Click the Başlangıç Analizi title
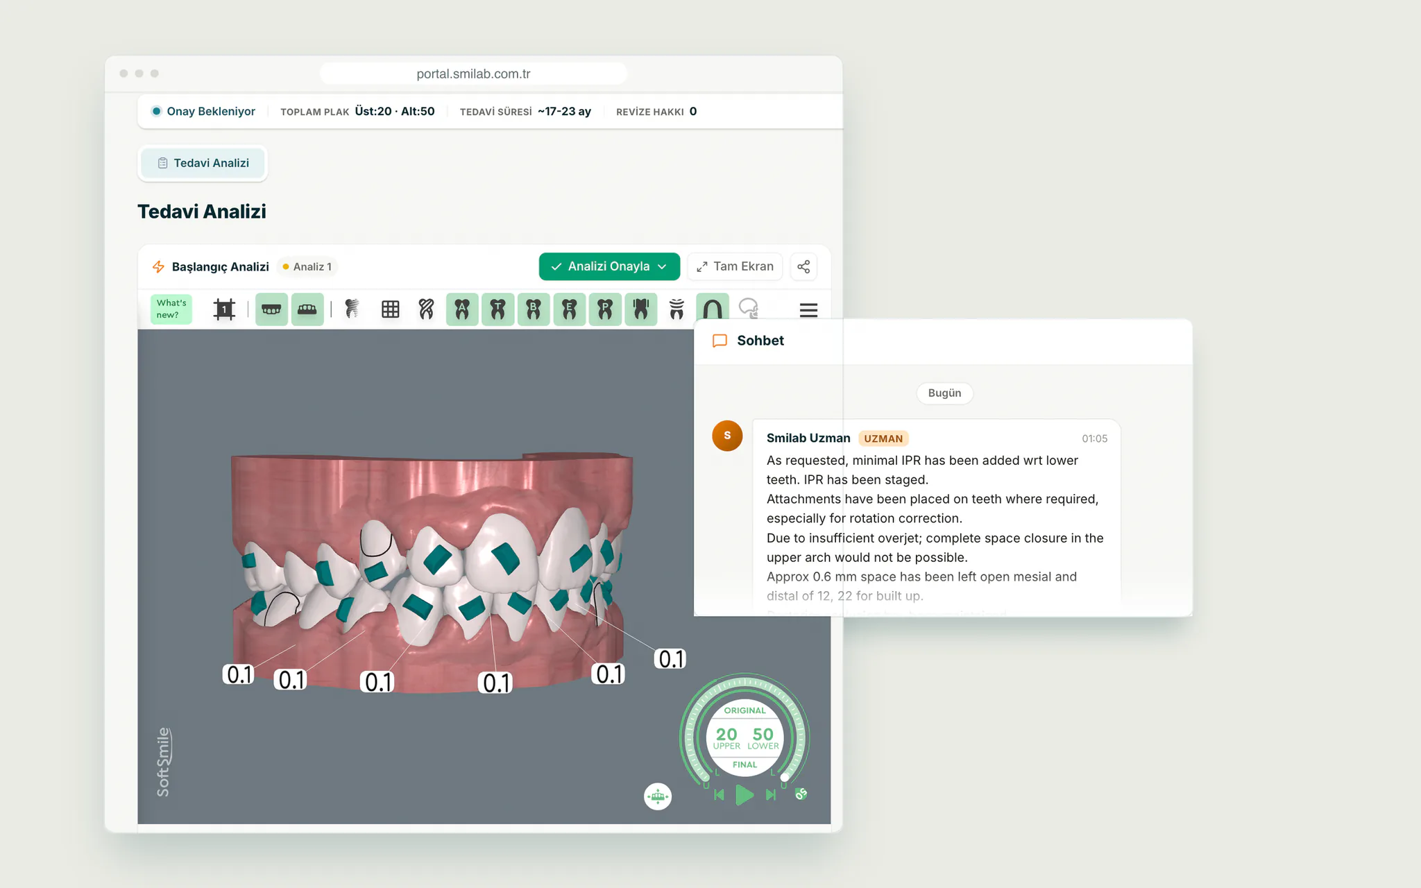 click(x=221, y=267)
